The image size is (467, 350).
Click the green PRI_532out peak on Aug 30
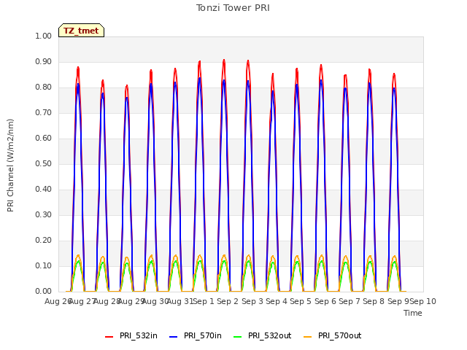click(x=151, y=261)
